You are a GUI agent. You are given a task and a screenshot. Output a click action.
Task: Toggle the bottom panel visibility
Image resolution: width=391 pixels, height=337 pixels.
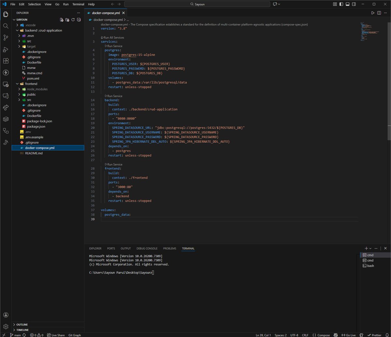coord(347,4)
